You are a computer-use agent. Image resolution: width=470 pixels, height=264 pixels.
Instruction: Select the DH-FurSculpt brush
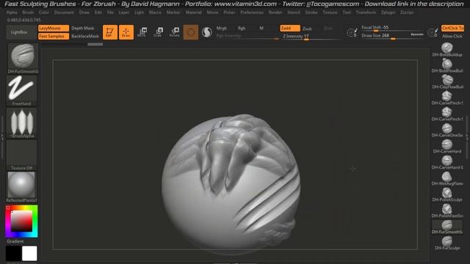[447, 243]
